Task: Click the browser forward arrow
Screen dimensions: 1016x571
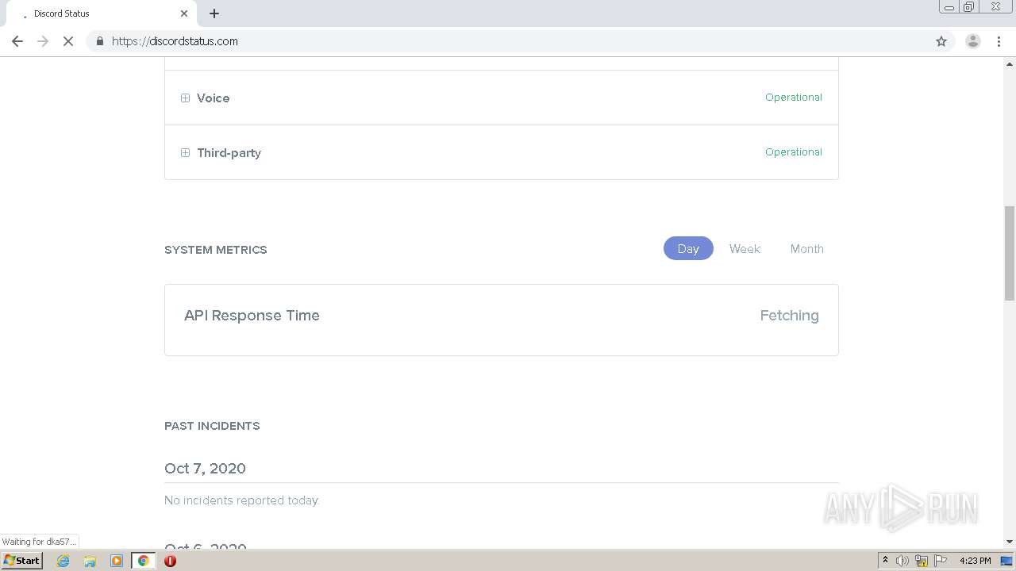Action: pyautogui.click(x=43, y=41)
